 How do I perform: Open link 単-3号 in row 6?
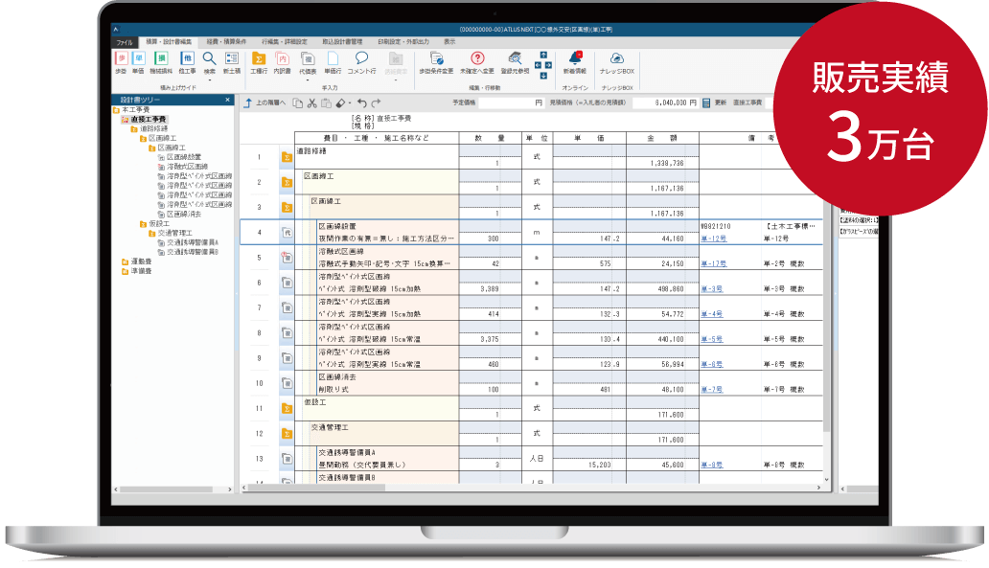(x=711, y=288)
